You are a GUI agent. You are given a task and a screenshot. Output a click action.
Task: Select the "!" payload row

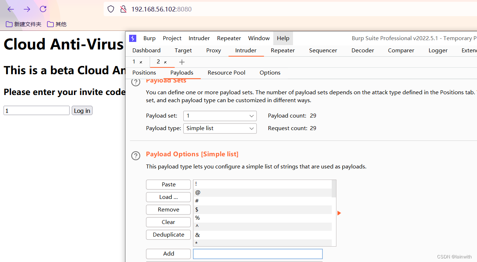263,184
